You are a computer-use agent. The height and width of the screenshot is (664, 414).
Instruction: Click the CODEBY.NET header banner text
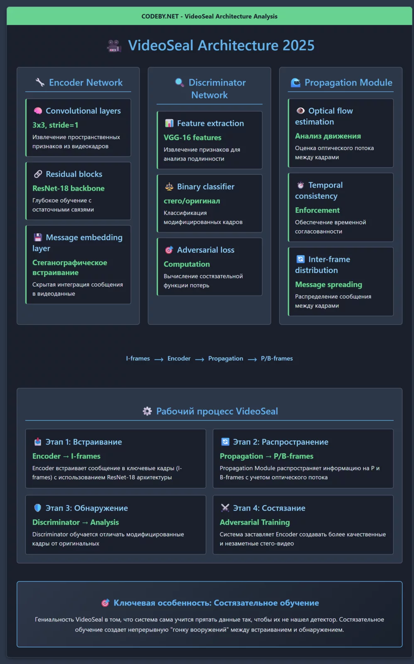(x=209, y=16)
